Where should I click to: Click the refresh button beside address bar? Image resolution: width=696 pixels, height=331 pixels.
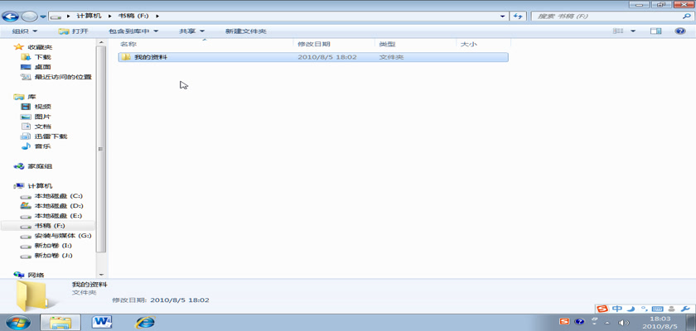[x=519, y=16]
